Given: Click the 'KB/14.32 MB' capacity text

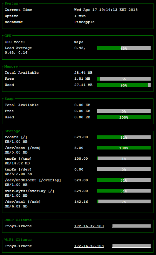Looking at the screenshot, I should coord(17,163).
